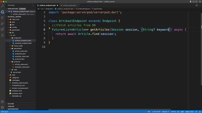Screen dimensions: 202x113
Task: Open the Run and Debug view
Action: [x=2, y=24]
